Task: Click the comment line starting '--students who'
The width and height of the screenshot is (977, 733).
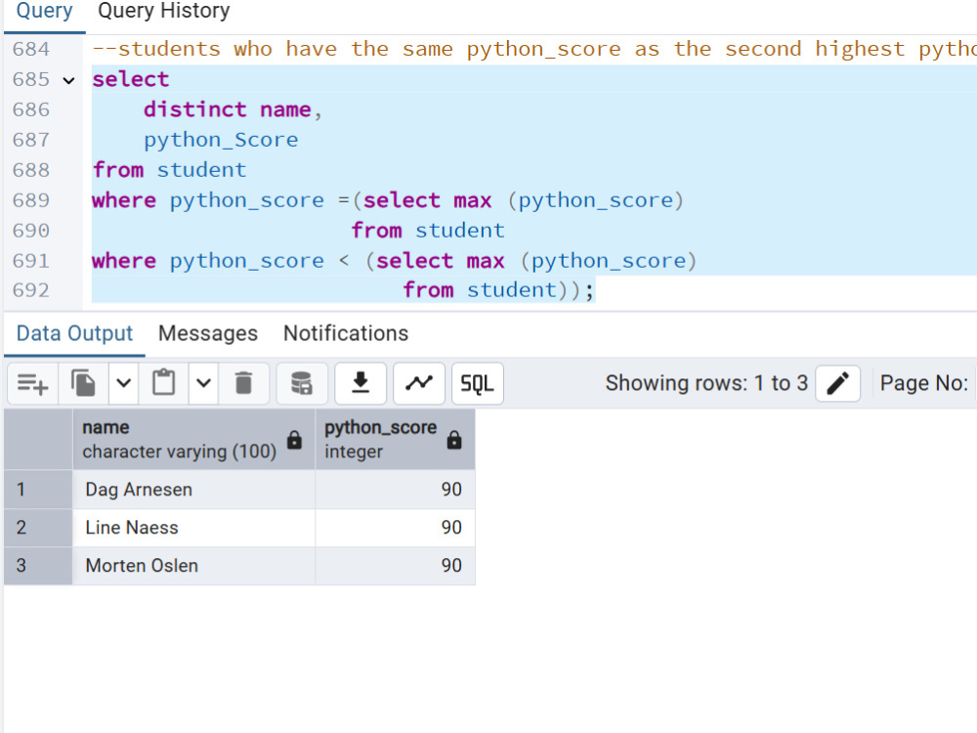Action: (534, 49)
